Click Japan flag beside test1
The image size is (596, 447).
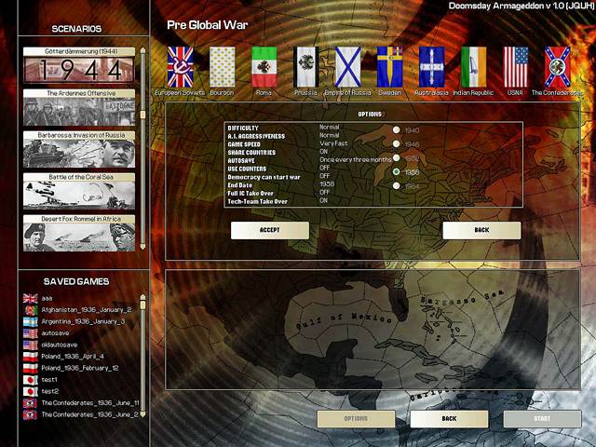31,380
